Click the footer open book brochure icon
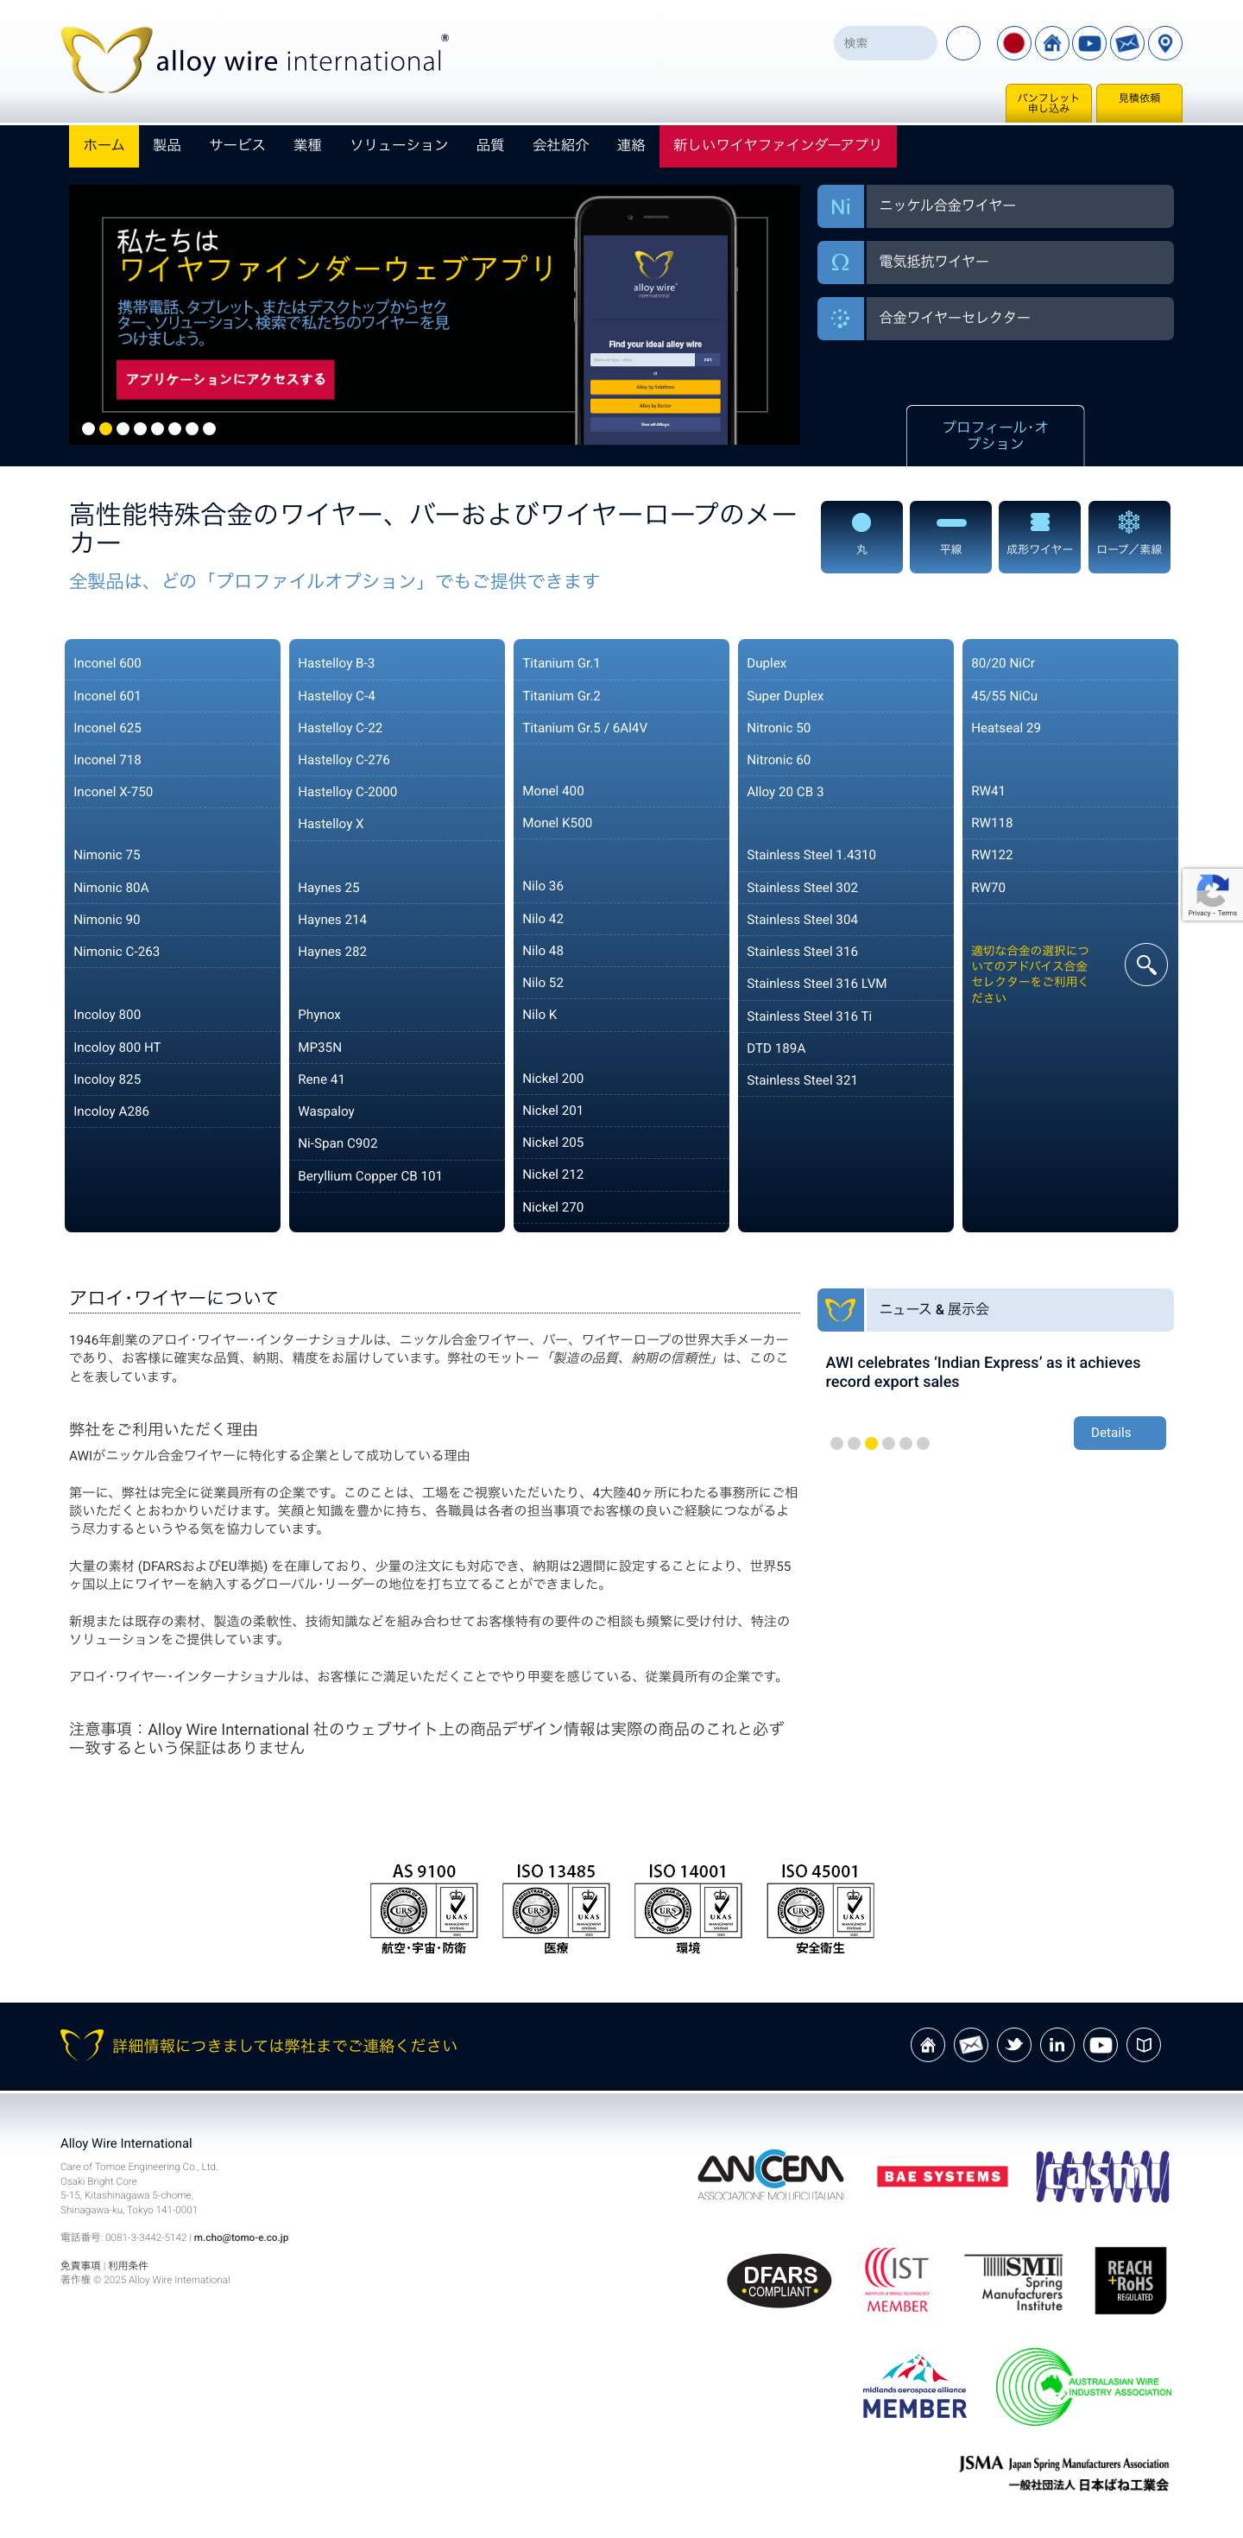 click(1144, 2044)
